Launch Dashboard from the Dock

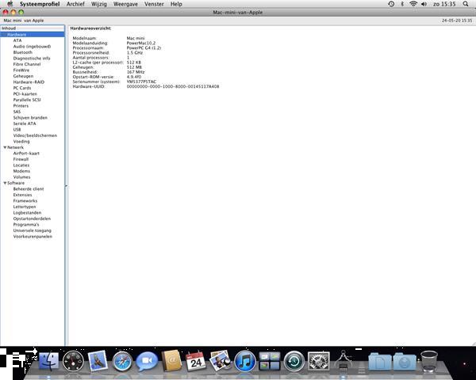pos(73,361)
